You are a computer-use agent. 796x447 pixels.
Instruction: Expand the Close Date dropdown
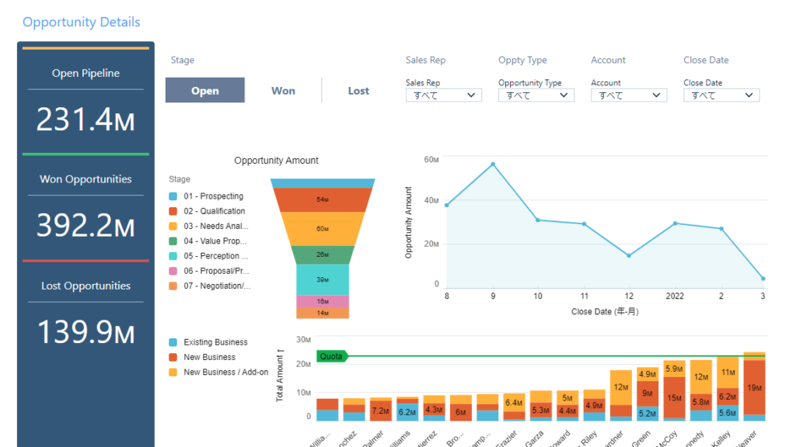click(x=721, y=95)
